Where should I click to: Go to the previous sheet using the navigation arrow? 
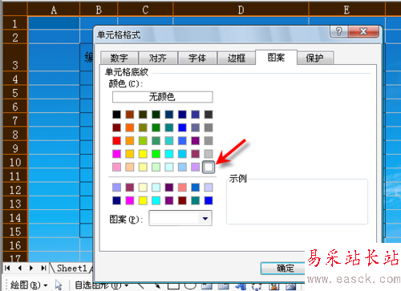coord(20,268)
